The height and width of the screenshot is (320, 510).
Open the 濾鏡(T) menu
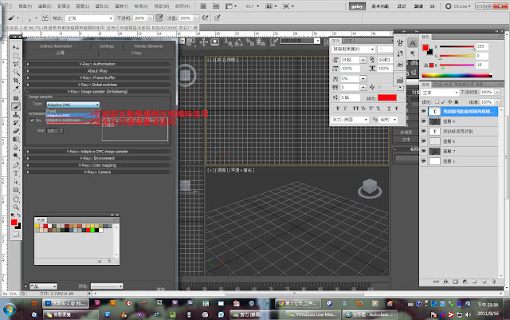tap(121, 6)
